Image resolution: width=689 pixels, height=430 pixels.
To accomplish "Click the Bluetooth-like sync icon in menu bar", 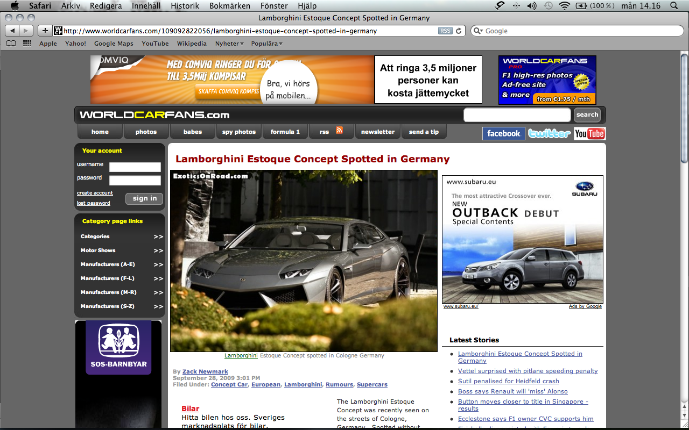I will pyautogui.click(x=516, y=6).
